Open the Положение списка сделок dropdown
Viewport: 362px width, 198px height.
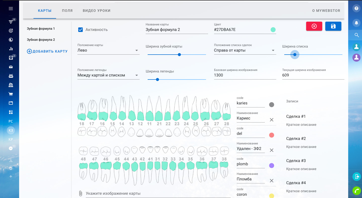pos(245,50)
